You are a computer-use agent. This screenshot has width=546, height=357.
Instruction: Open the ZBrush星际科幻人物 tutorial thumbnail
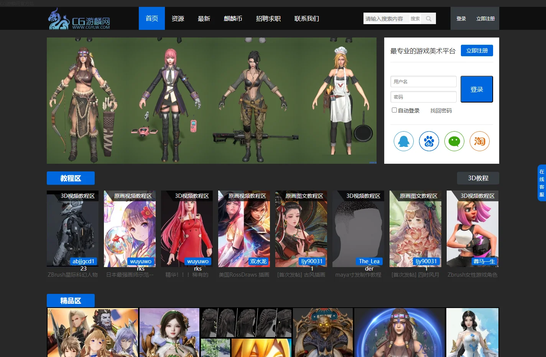(72, 229)
